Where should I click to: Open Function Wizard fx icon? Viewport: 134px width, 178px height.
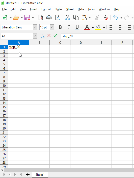point(43,36)
